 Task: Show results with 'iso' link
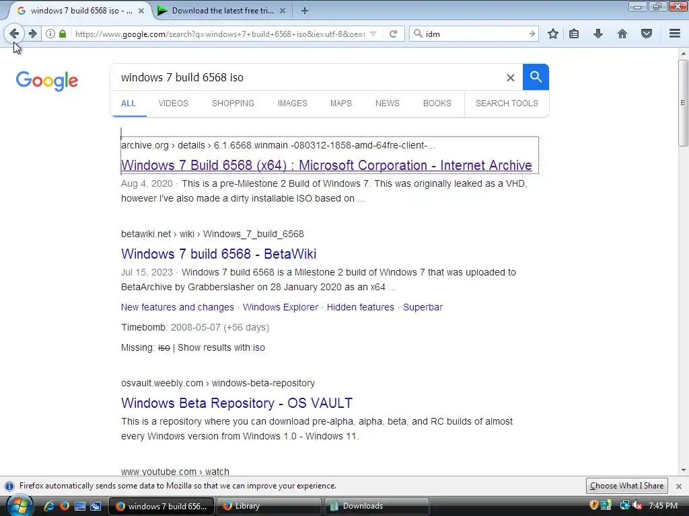(x=259, y=347)
